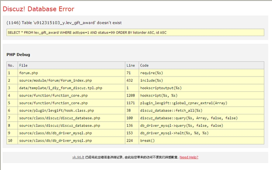
Task: Select discuz_database.php cell in row 8
Action: pos(71,126)
